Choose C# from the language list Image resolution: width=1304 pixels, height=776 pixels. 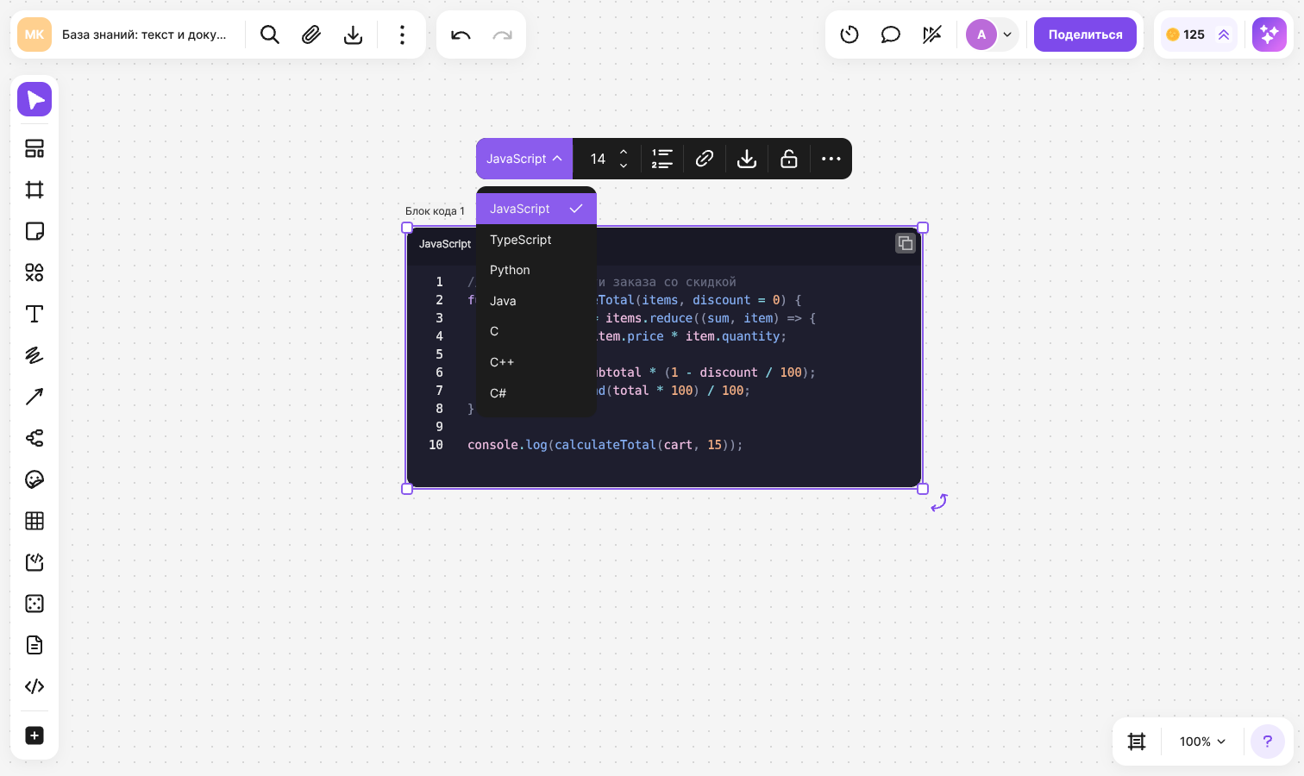[x=536, y=393]
